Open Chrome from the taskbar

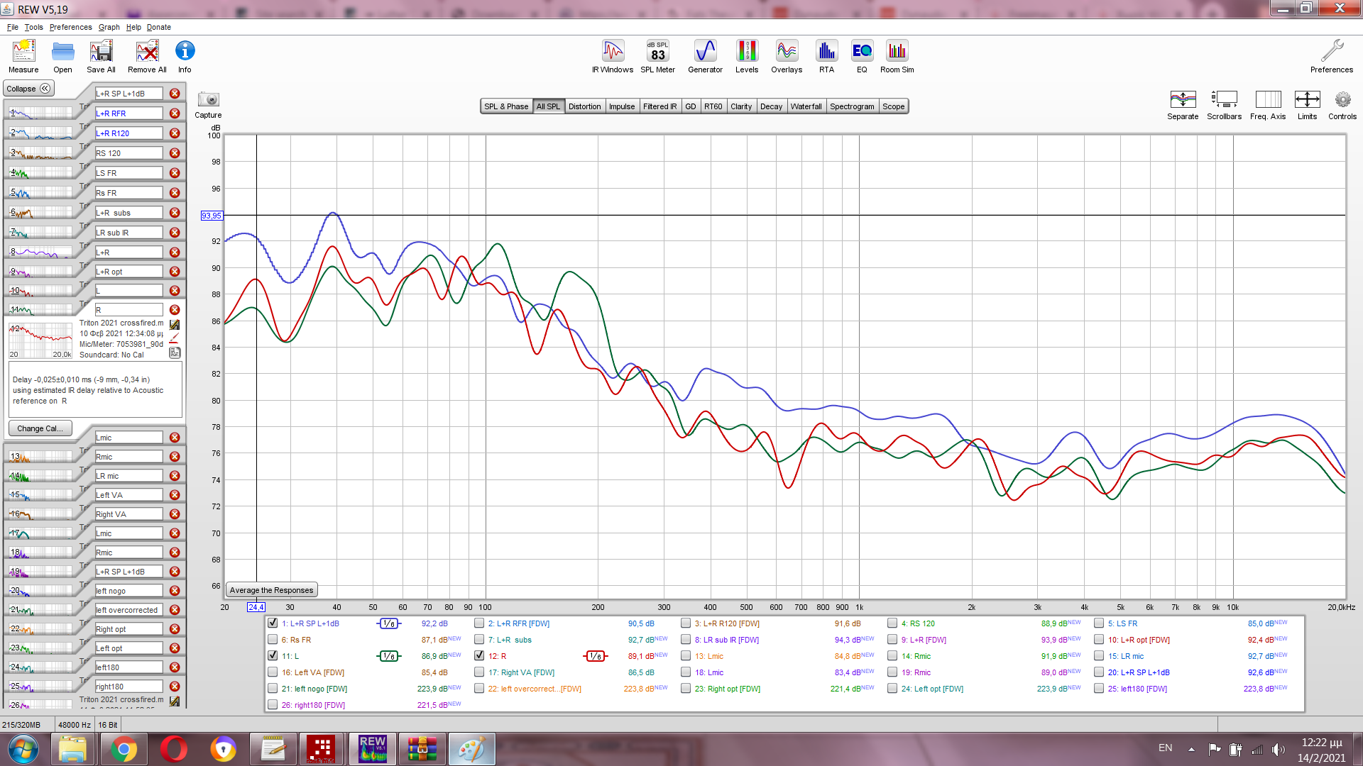124,749
